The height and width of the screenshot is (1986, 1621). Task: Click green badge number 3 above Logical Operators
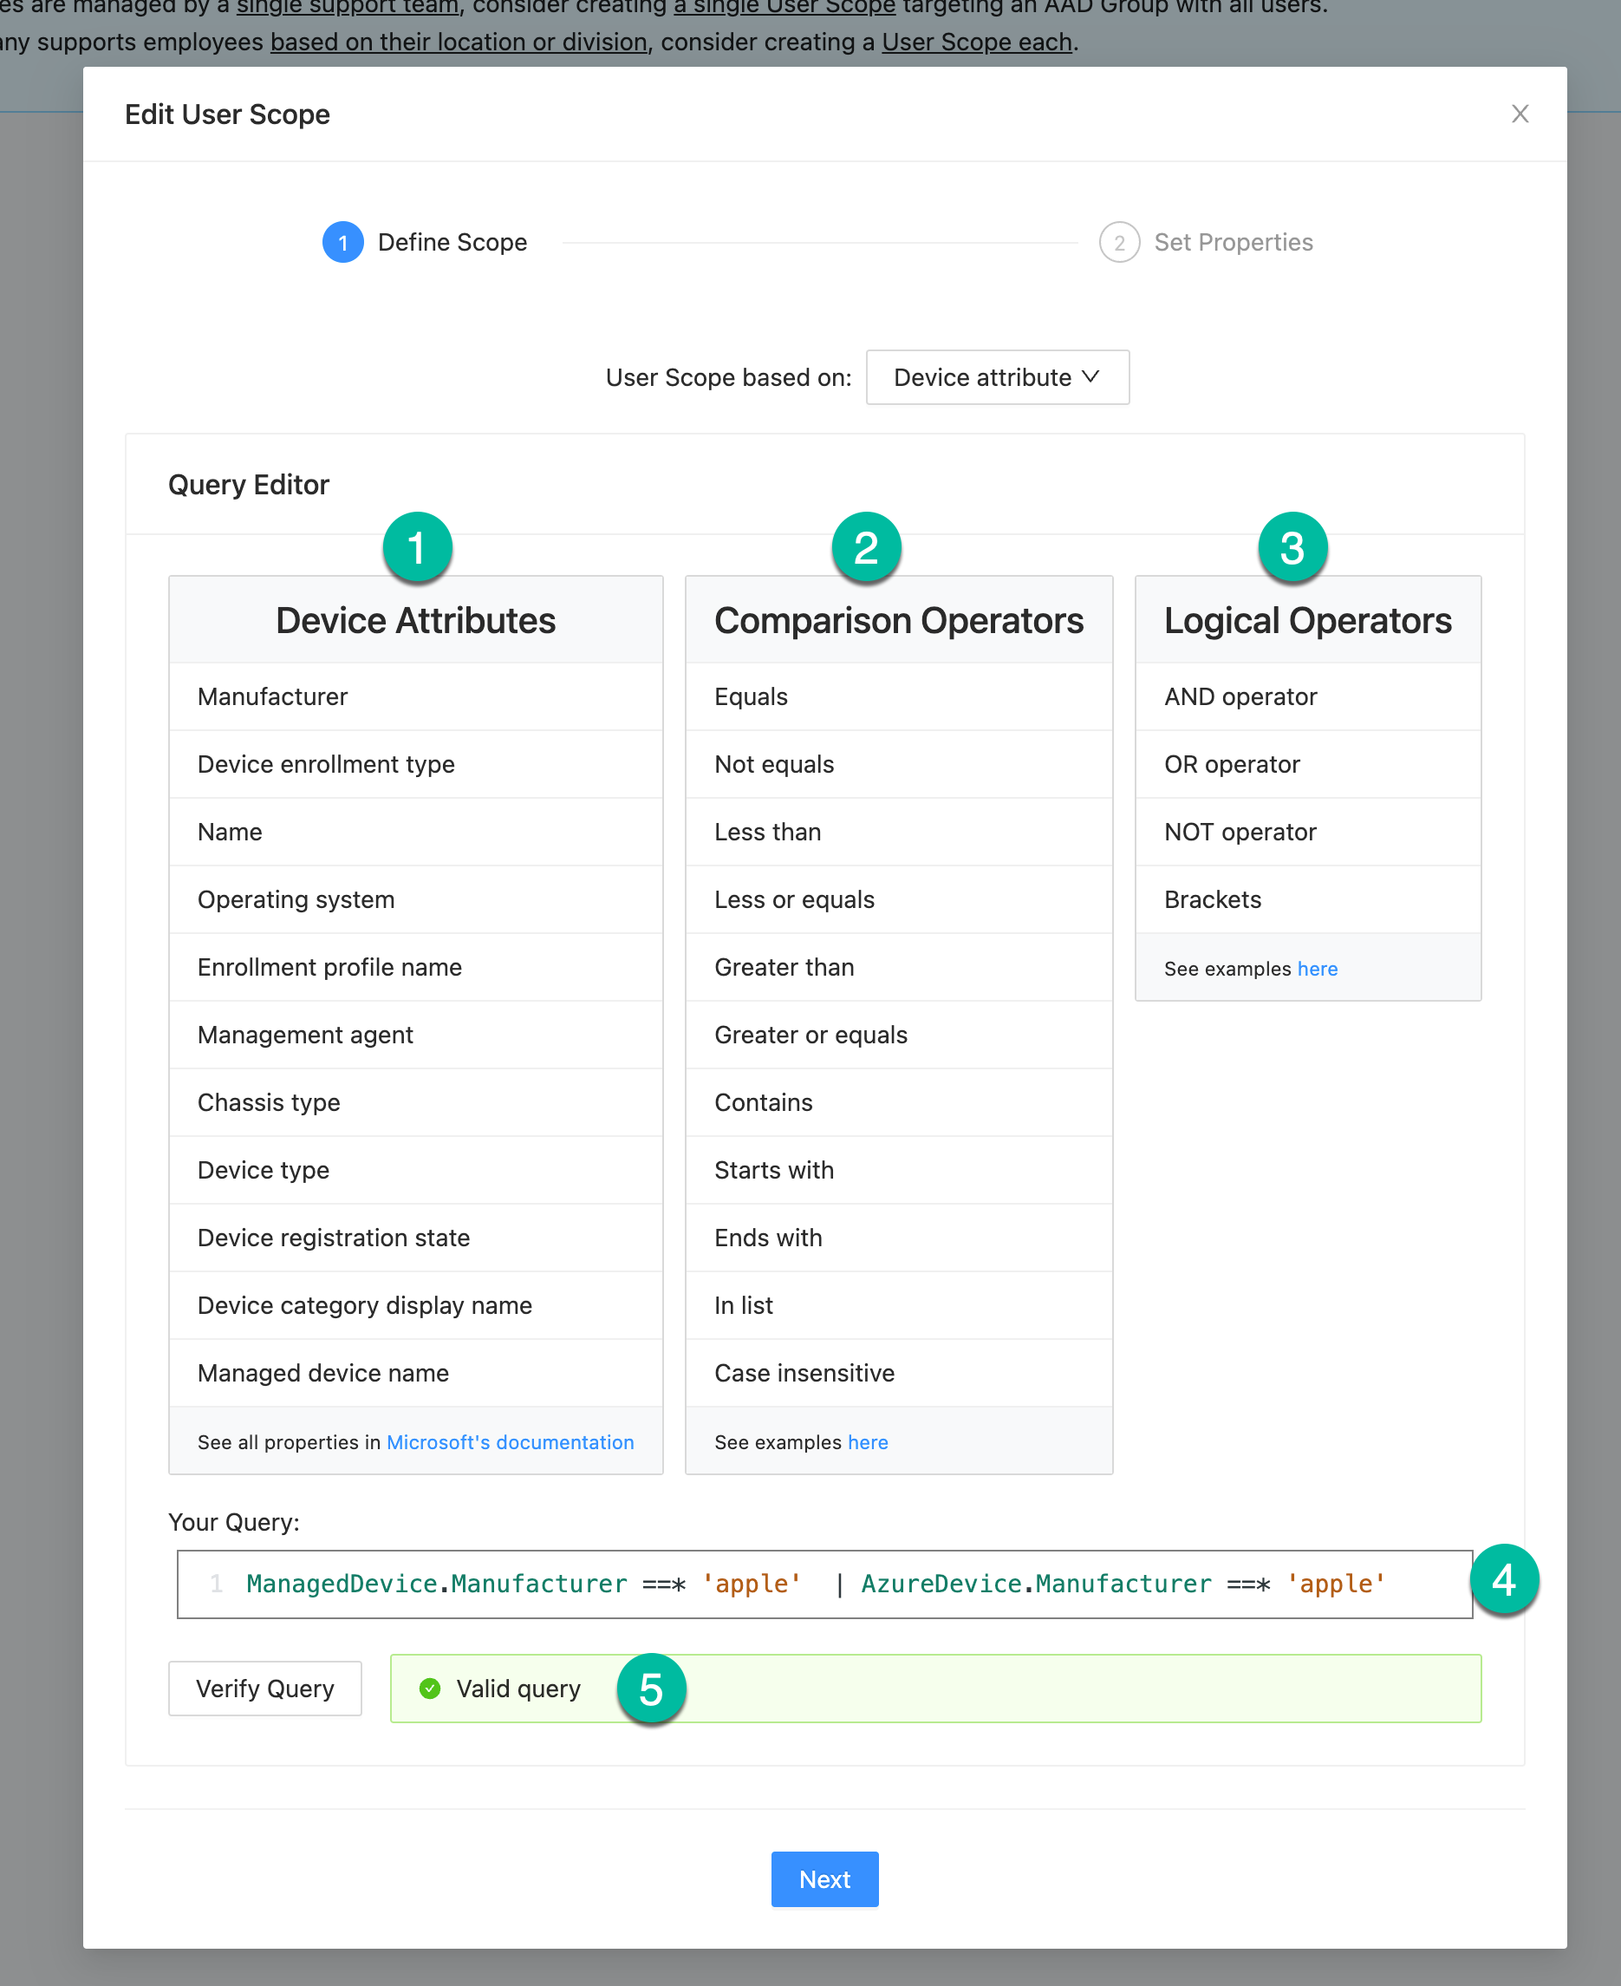click(x=1292, y=547)
